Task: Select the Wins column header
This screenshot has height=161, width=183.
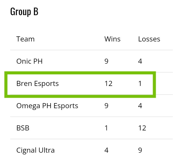Action: [112, 39]
